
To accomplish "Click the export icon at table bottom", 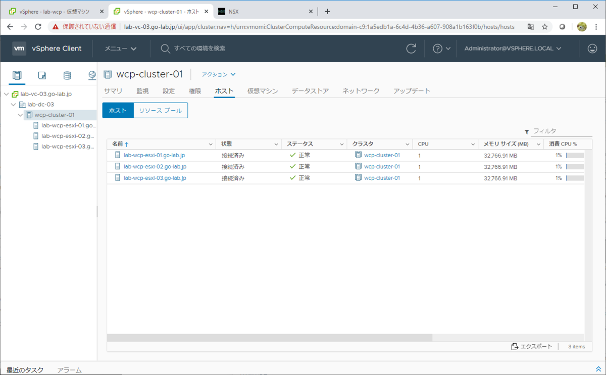I will pos(515,346).
